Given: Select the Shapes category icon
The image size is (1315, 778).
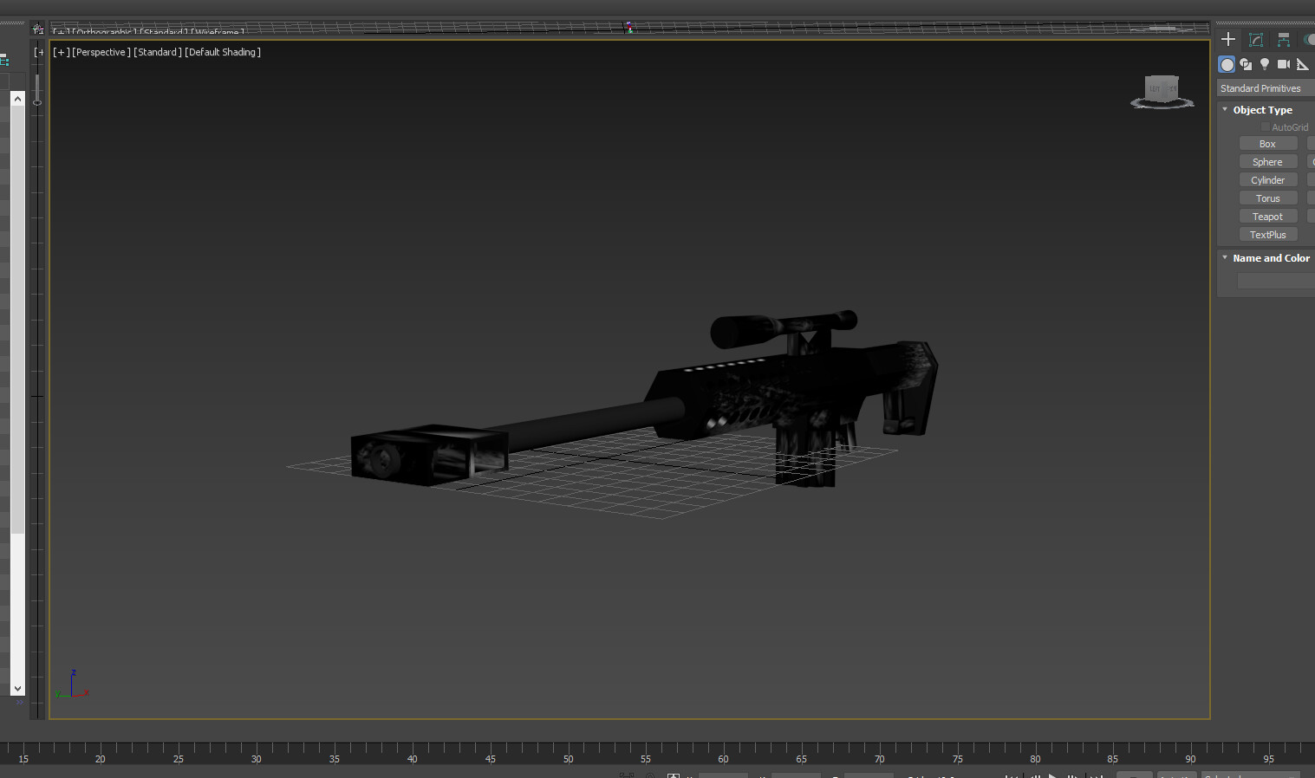Looking at the screenshot, I should [1246, 63].
